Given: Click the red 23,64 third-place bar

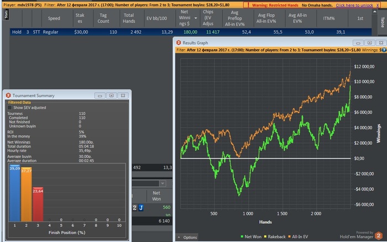Looking at the screenshot, I should [38, 204].
